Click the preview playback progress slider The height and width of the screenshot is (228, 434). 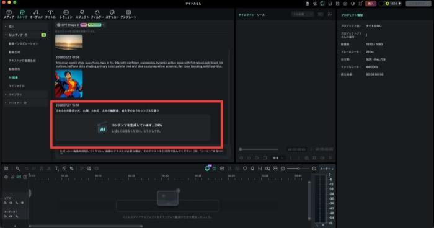coord(259,149)
